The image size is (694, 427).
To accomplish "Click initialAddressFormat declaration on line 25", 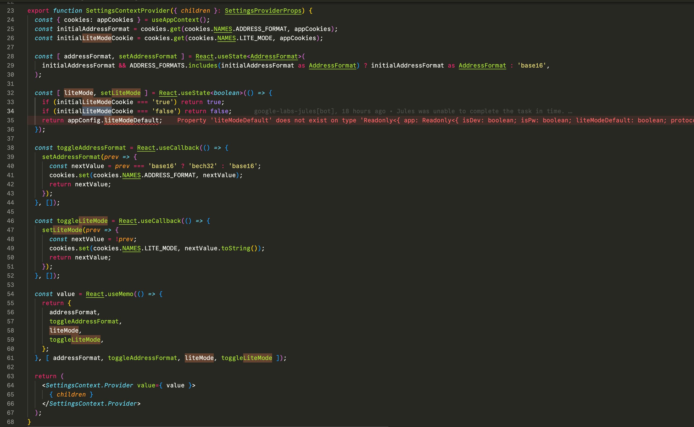I will point(93,29).
